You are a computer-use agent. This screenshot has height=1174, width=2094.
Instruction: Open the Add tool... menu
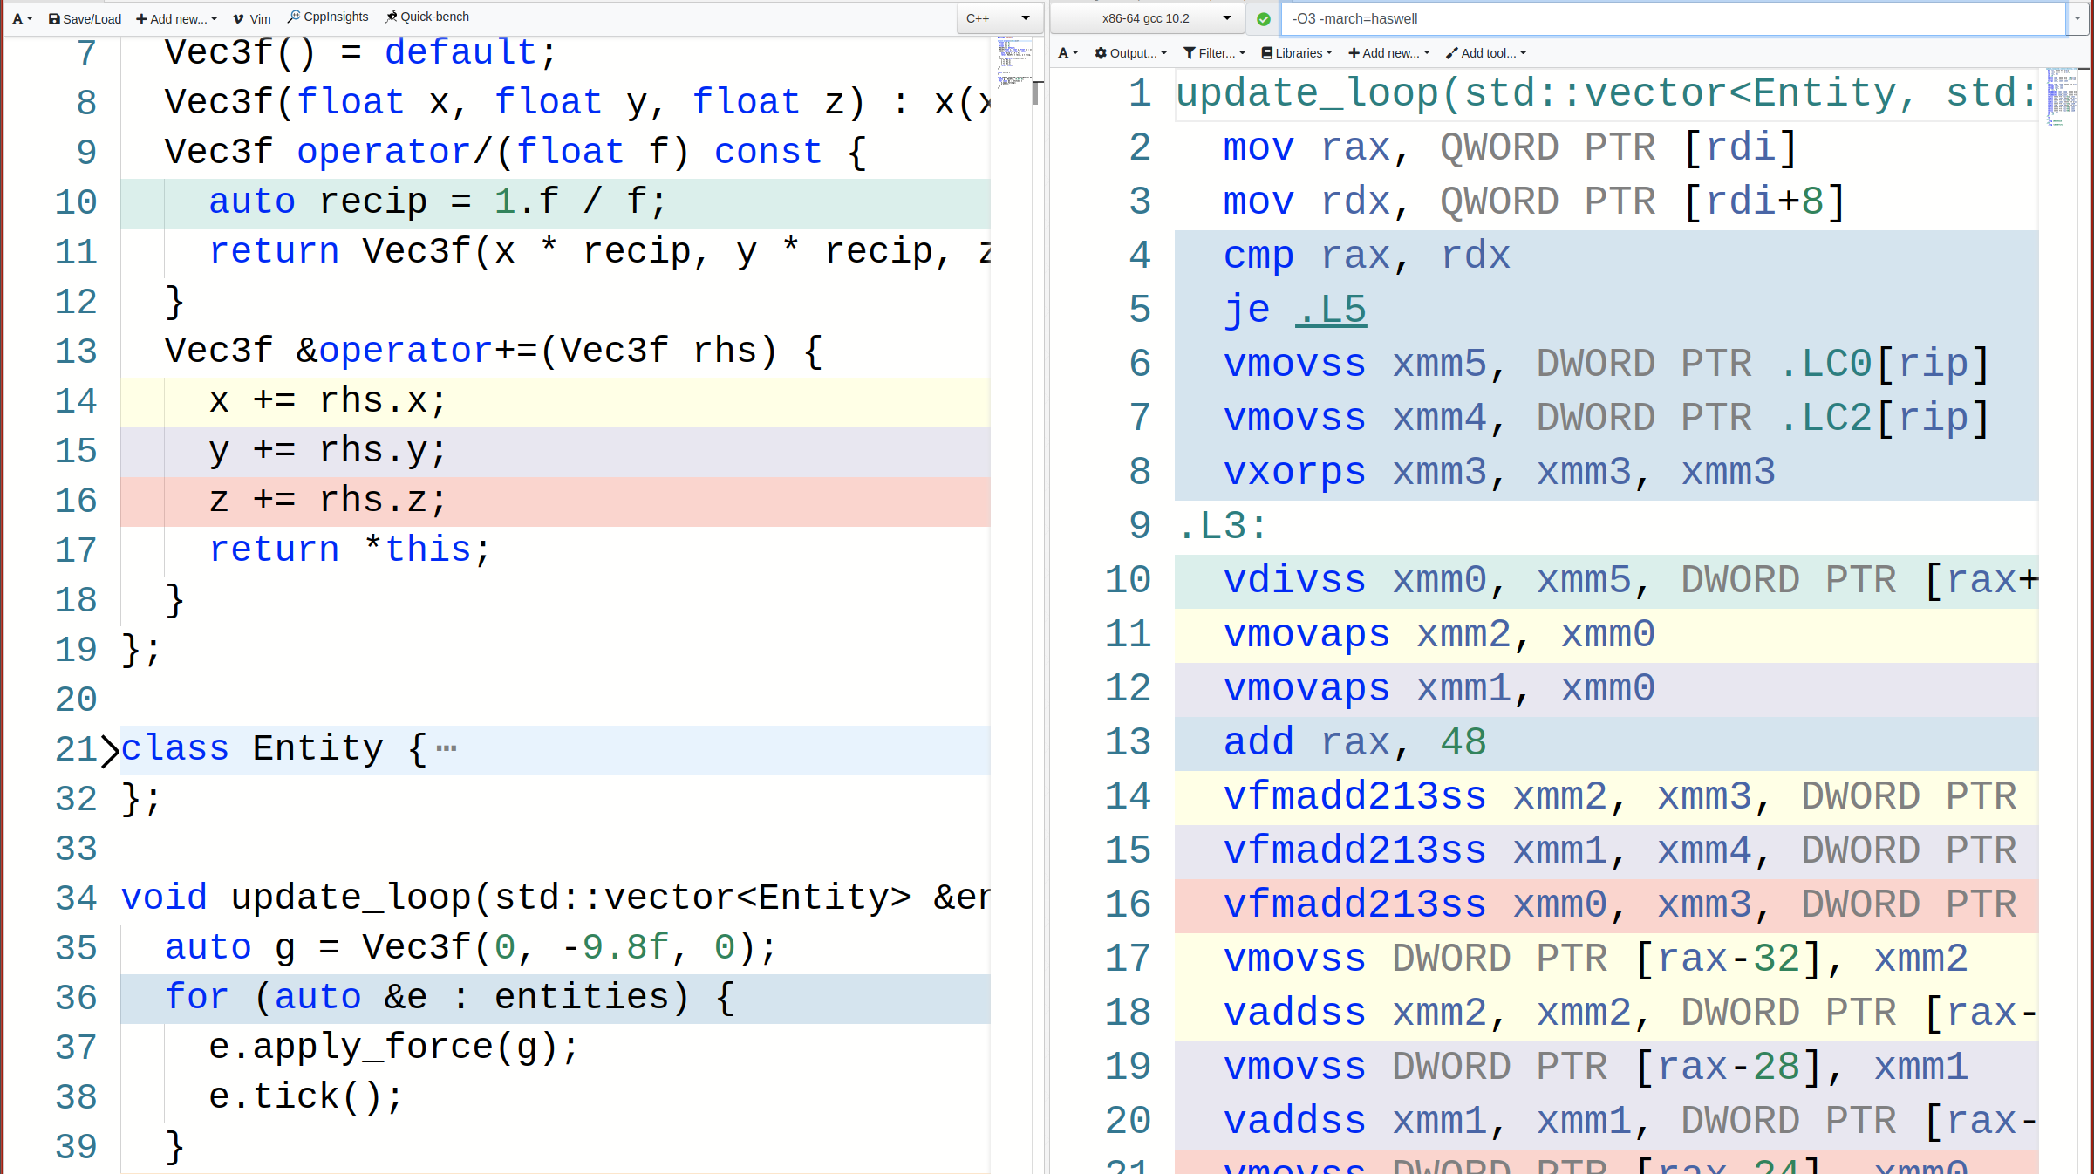[x=1484, y=52]
